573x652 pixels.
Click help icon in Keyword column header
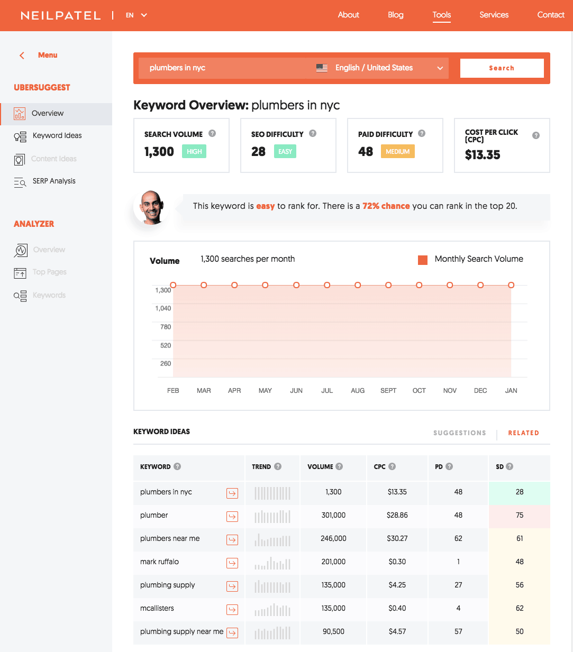click(177, 466)
